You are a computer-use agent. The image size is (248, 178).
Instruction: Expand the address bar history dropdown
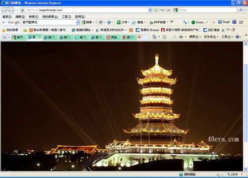coord(150,10)
